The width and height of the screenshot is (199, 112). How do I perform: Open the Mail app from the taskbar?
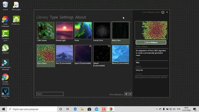[x=96, y=109]
